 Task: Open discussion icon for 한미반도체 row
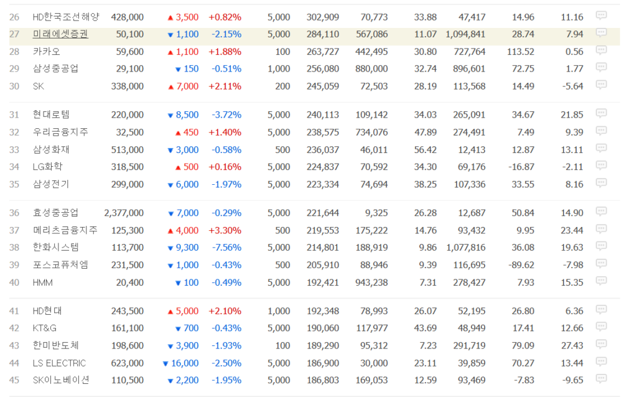pyautogui.click(x=601, y=343)
